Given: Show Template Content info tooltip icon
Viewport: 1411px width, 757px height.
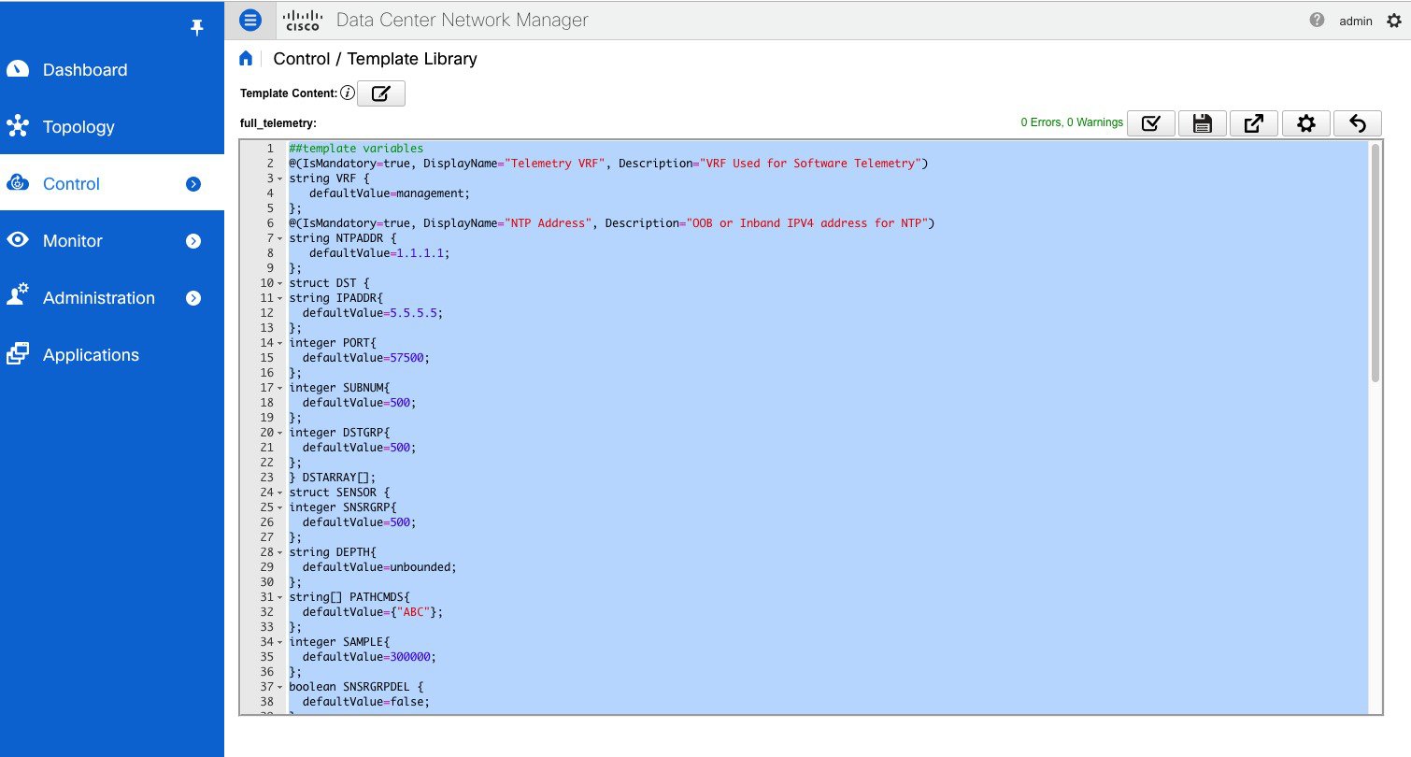Looking at the screenshot, I should pyautogui.click(x=347, y=93).
